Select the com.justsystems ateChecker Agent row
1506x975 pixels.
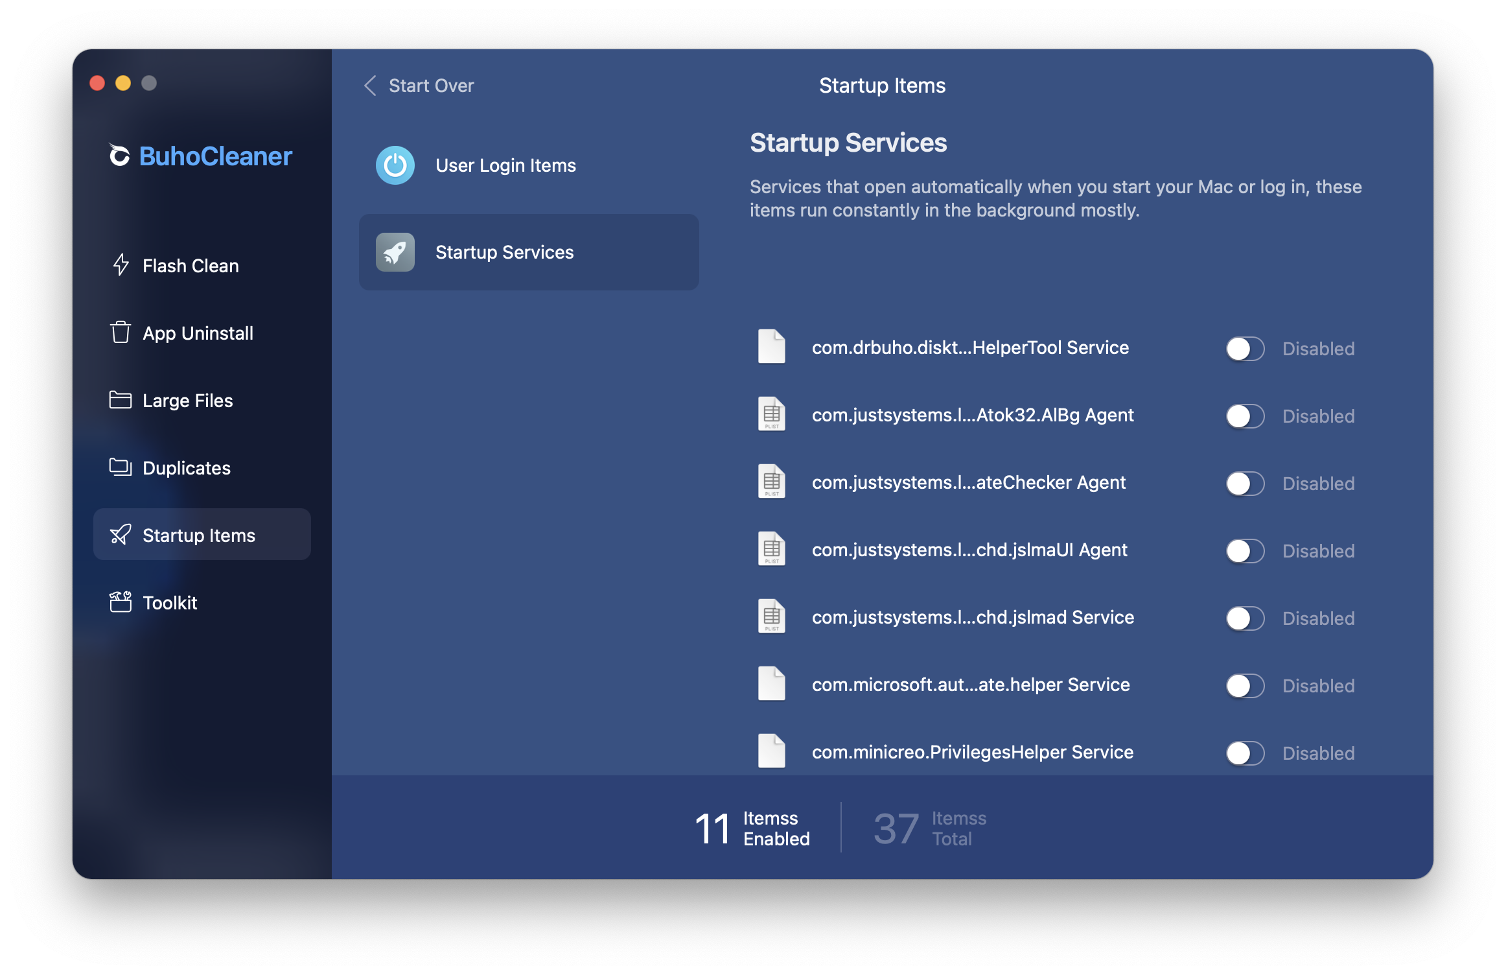click(968, 483)
